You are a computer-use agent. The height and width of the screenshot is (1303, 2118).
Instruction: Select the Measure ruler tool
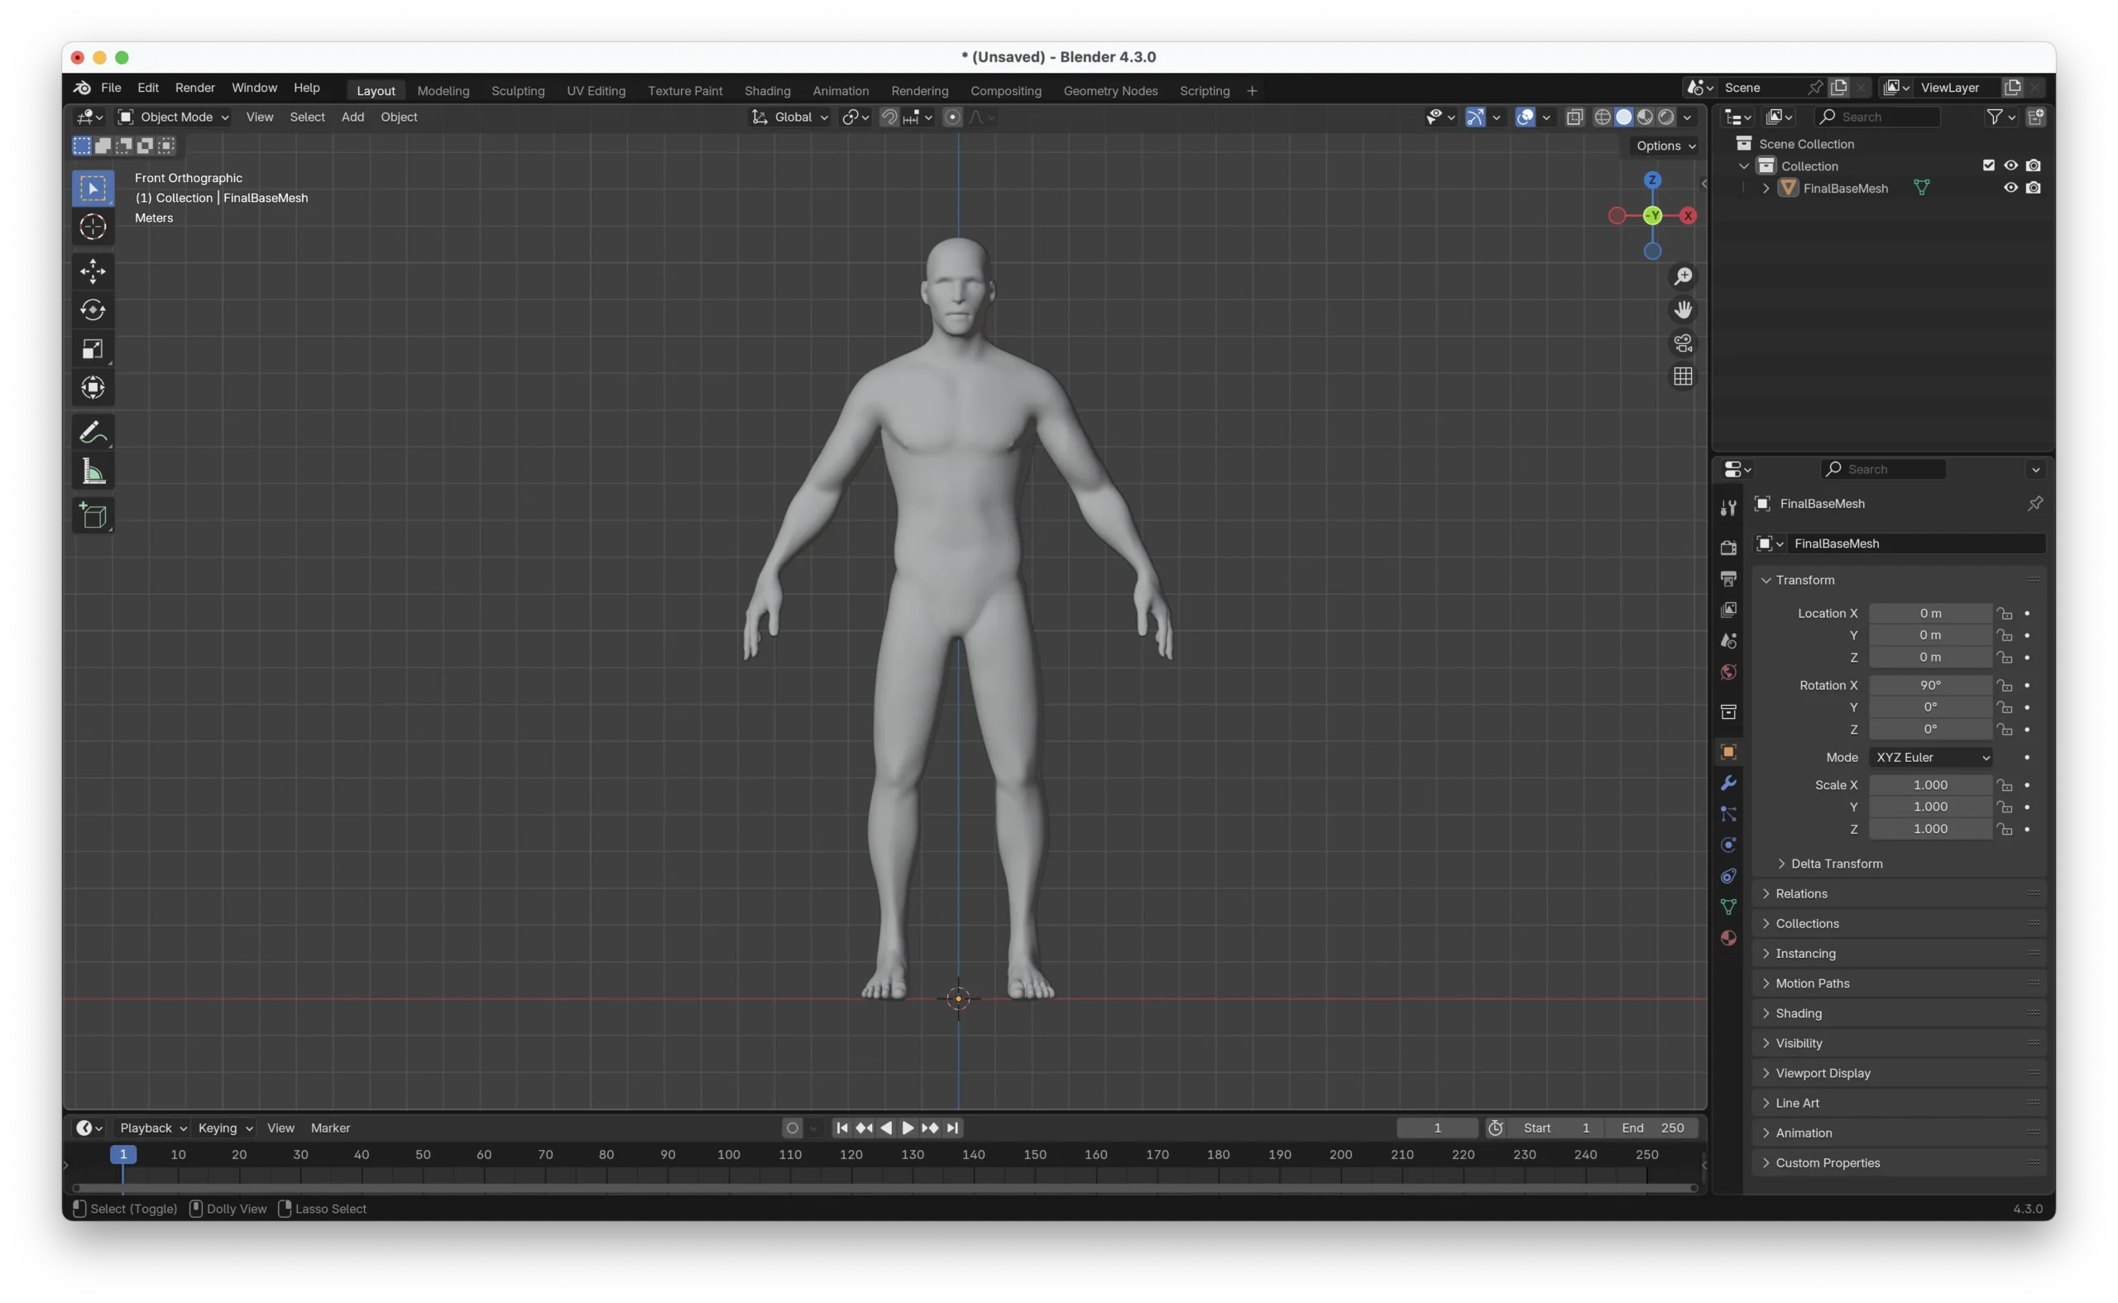(93, 472)
